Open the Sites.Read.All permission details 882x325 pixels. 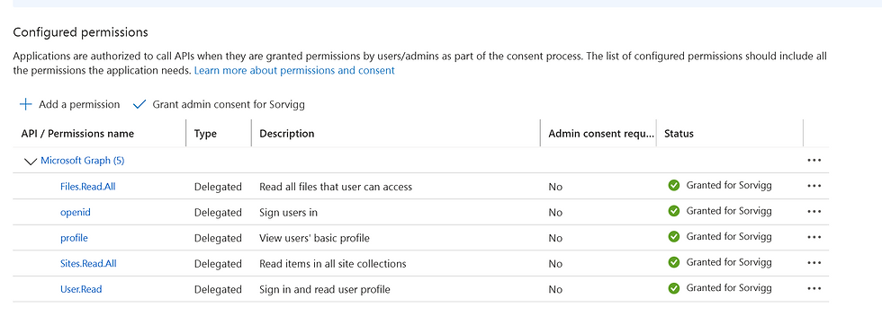click(88, 263)
